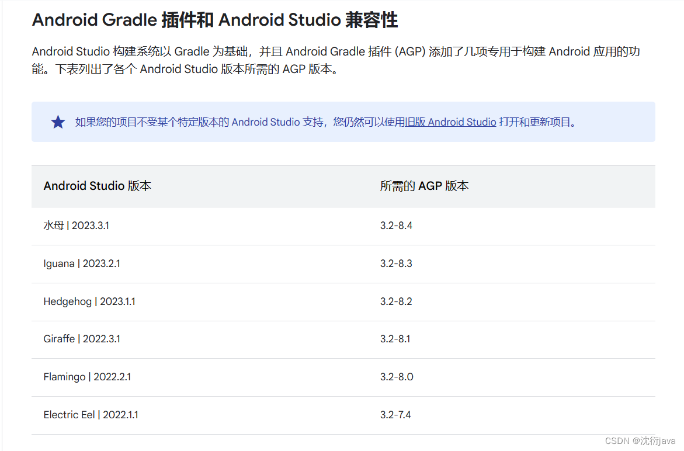Click the intro paragraph starting Android Studio 构建系统
Viewport: 684px width, 451px height.
click(336, 60)
